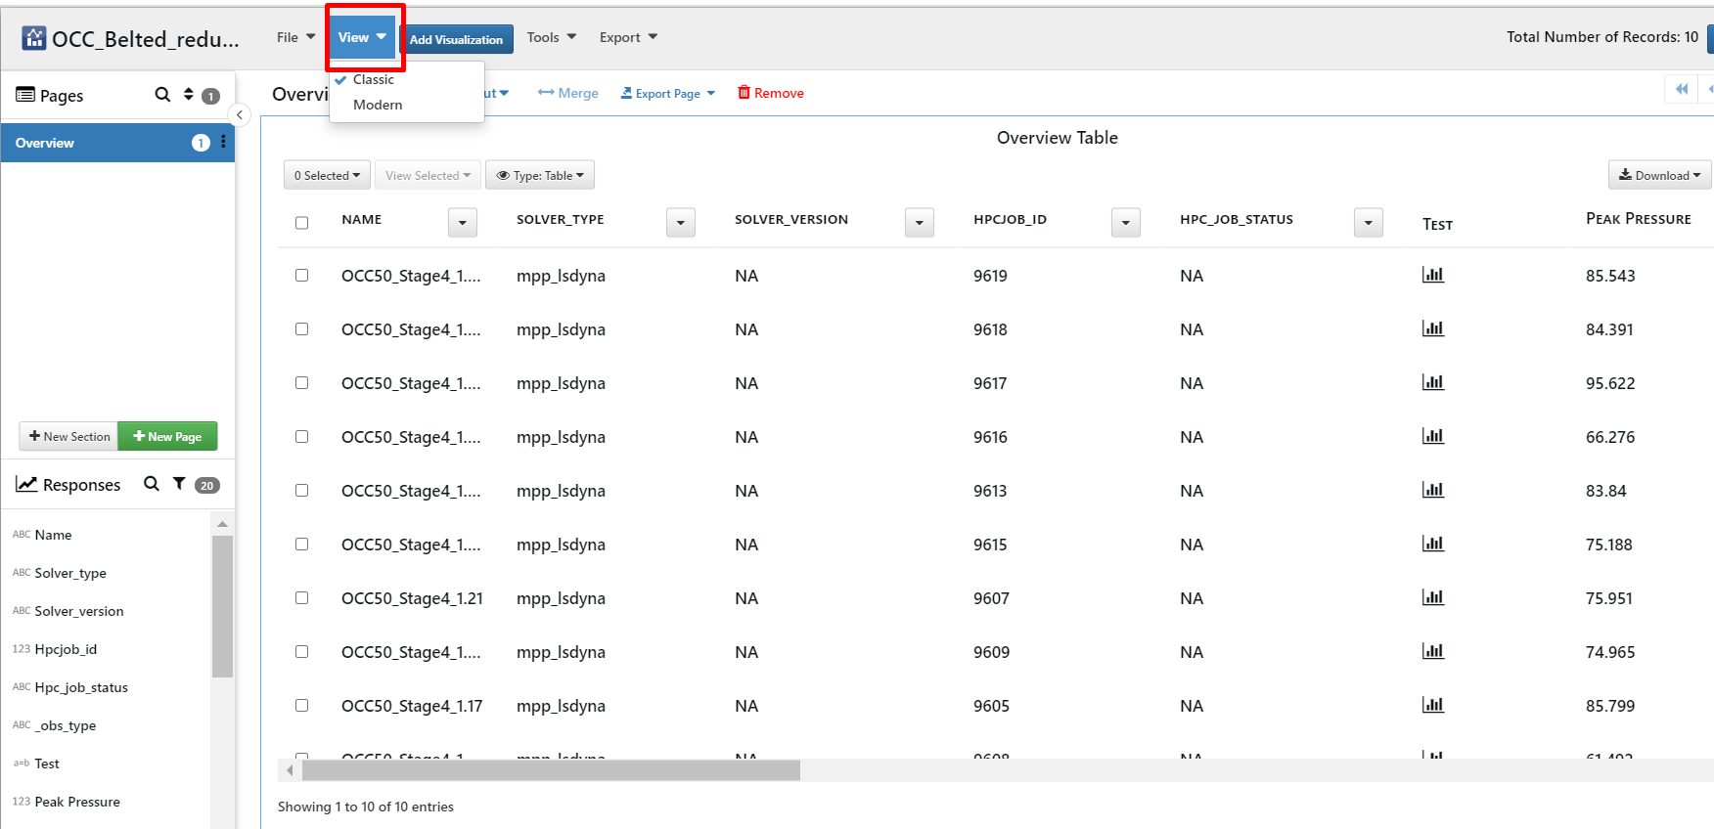This screenshot has height=829, width=1714.
Task: Expand the Export Page dropdown
Action: (x=668, y=94)
